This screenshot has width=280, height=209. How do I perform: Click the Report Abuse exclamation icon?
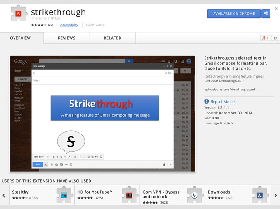point(206,101)
